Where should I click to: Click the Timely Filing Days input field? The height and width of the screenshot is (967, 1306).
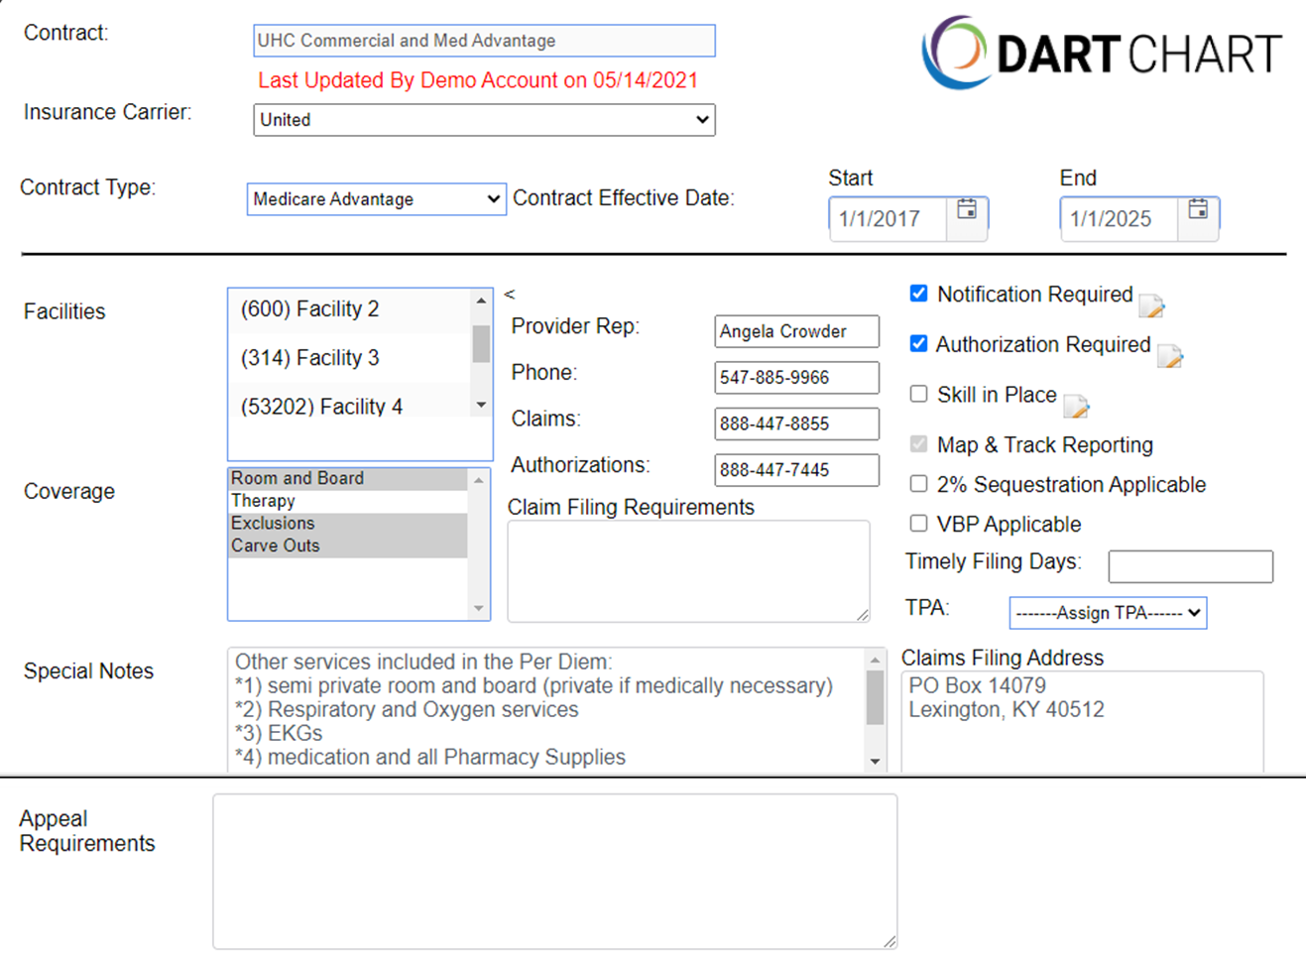point(1190,566)
